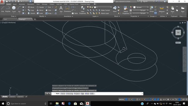Screen dimensions: 188x106
Task: Toggle polar tracking in status bar
Action: coord(137,100)
